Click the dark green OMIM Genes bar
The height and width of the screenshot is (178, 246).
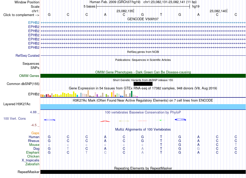(x=143, y=76)
